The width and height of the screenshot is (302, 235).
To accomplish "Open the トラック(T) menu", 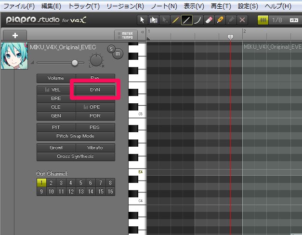I will point(84,6).
